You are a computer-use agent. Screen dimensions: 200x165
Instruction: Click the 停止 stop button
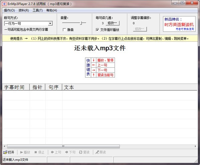[x=39, y=152]
